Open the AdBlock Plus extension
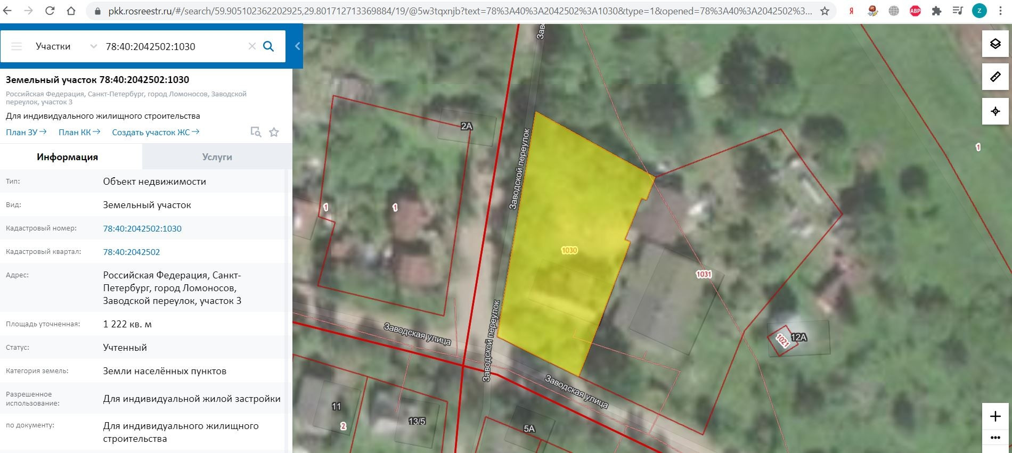The height and width of the screenshot is (453, 1012). (x=915, y=11)
